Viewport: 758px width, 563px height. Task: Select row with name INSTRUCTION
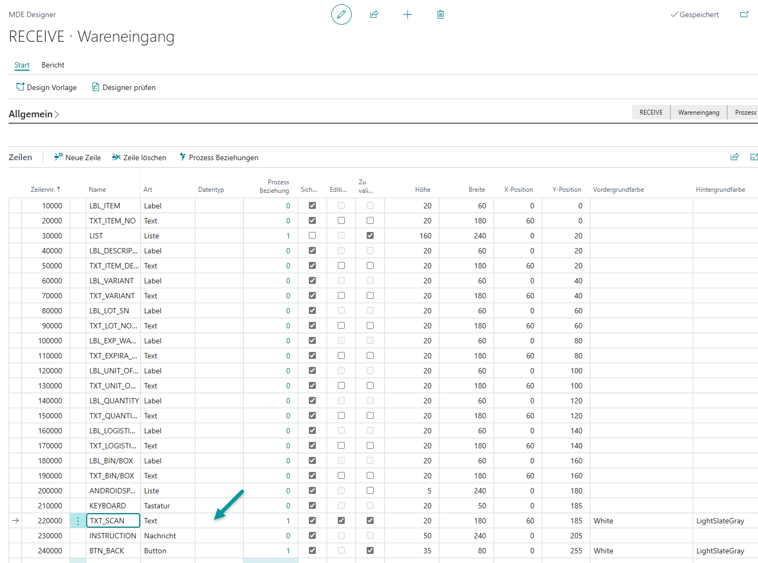click(x=112, y=536)
